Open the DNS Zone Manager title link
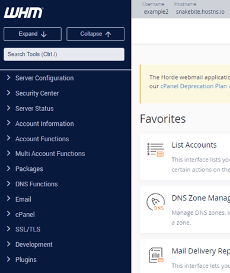This screenshot has height=273, width=230. point(201,198)
